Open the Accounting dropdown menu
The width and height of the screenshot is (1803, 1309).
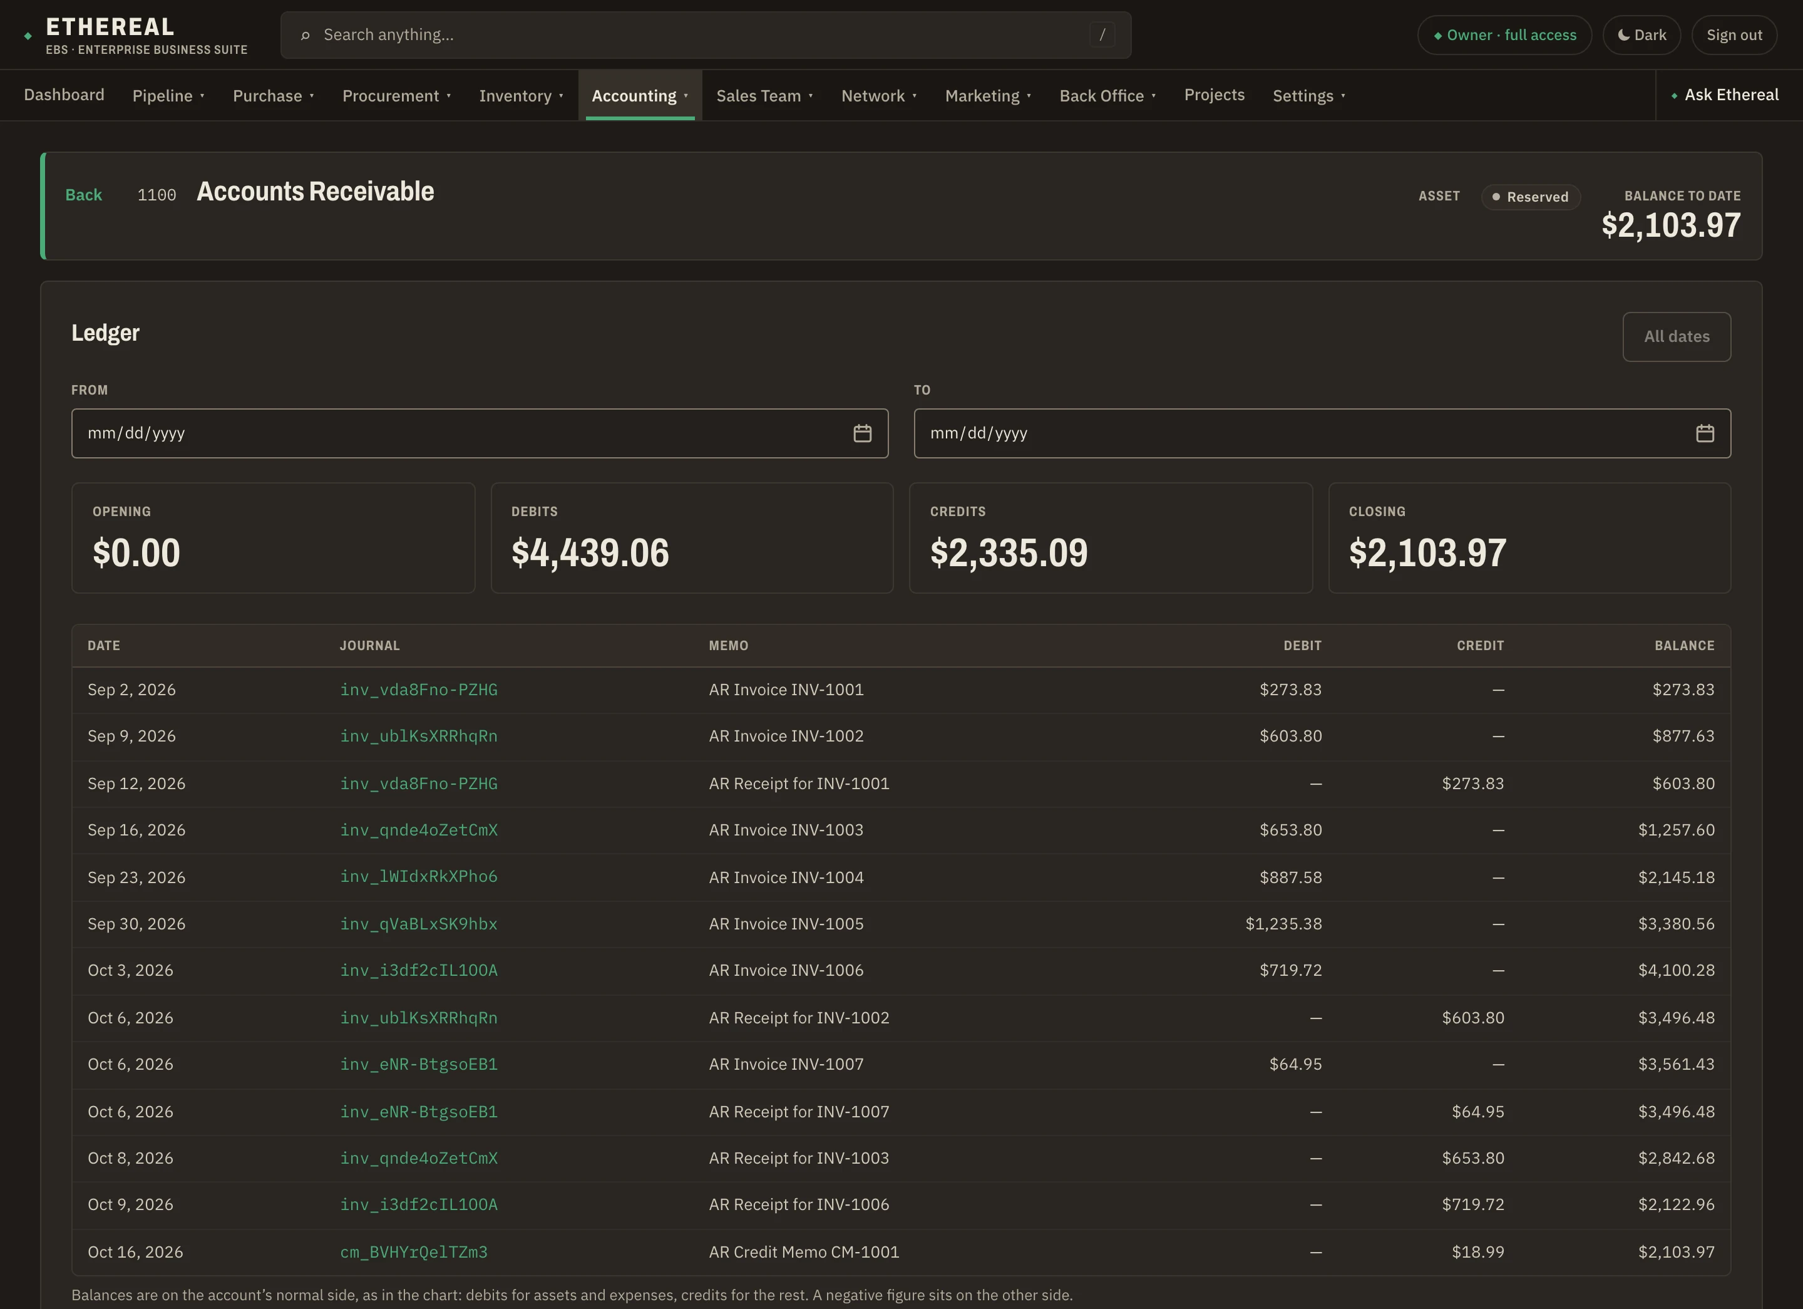coord(640,95)
